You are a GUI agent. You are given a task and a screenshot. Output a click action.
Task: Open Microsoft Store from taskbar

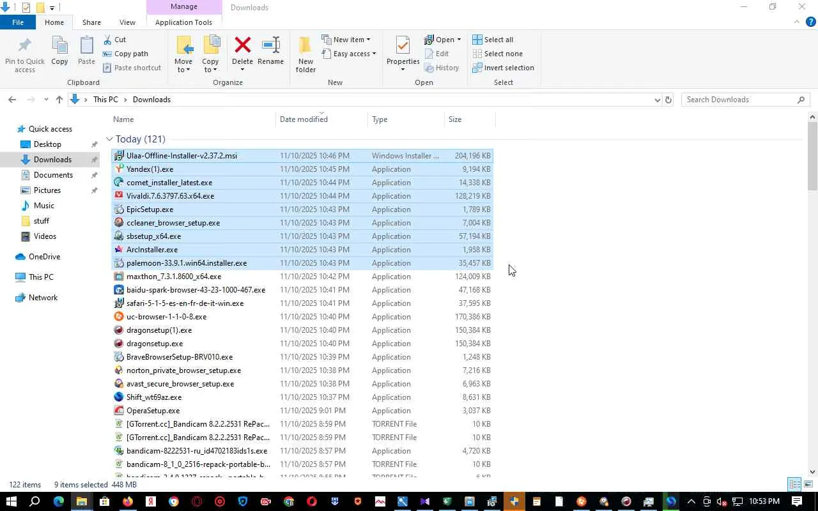[105, 501]
